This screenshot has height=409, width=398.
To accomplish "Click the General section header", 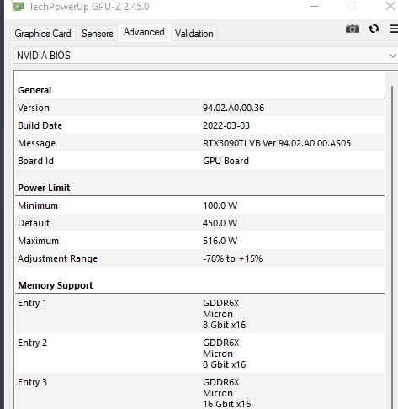I will [34, 90].
